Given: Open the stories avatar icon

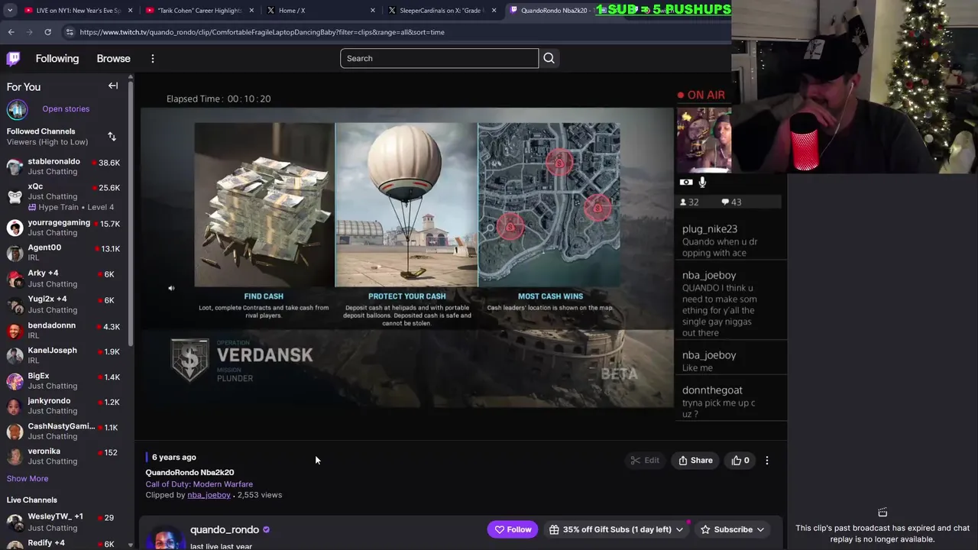Looking at the screenshot, I should pyautogui.click(x=17, y=109).
